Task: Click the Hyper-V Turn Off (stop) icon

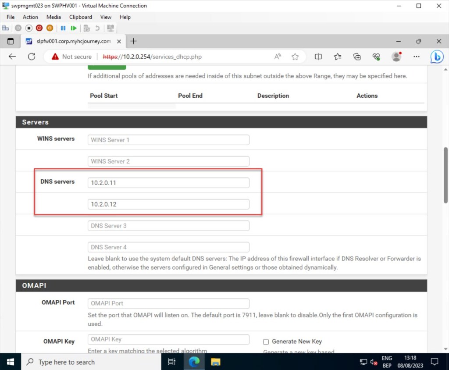Action: [x=29, y=28]
